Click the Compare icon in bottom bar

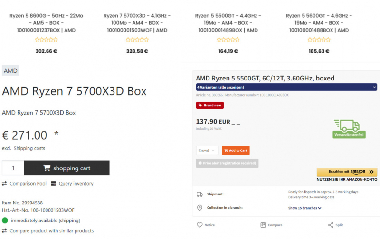click(x=263, y=225)
